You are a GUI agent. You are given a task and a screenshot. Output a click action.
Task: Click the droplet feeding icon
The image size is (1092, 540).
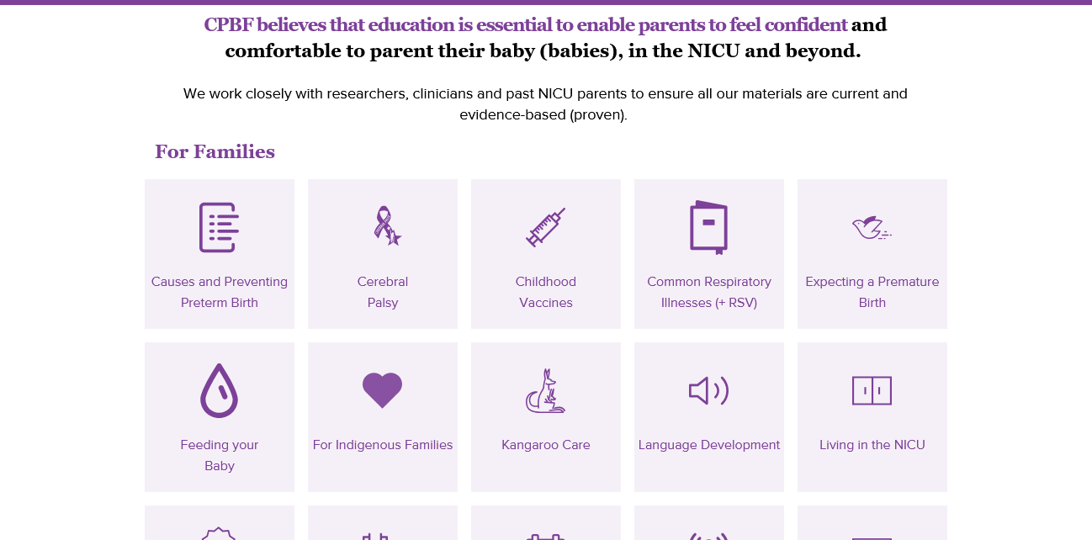(x=219, y=390)
